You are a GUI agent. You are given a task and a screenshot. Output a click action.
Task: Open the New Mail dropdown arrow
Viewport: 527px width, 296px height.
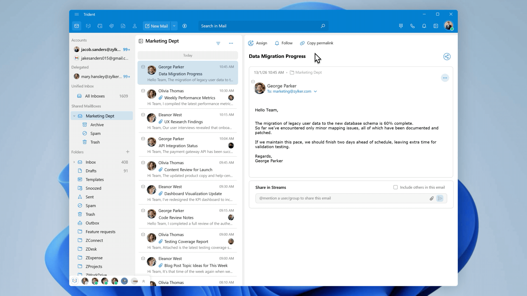[x=174, y=26]
